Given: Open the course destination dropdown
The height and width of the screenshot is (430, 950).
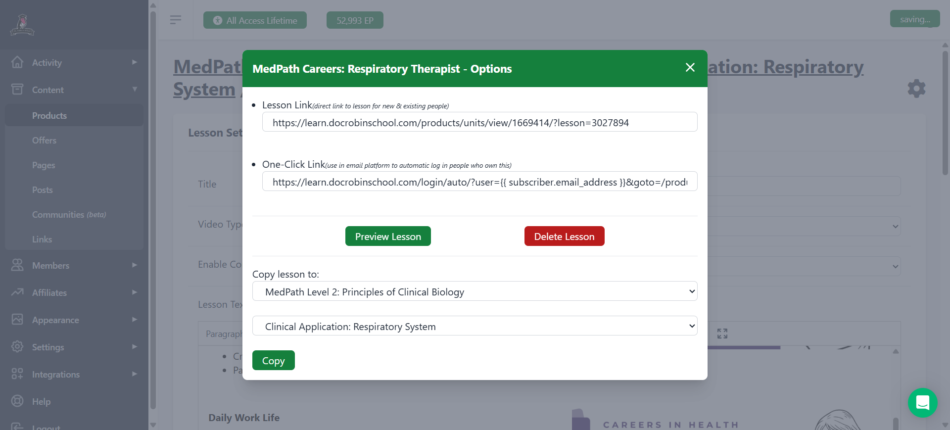Looking at the screenshot, I should 475,291.
